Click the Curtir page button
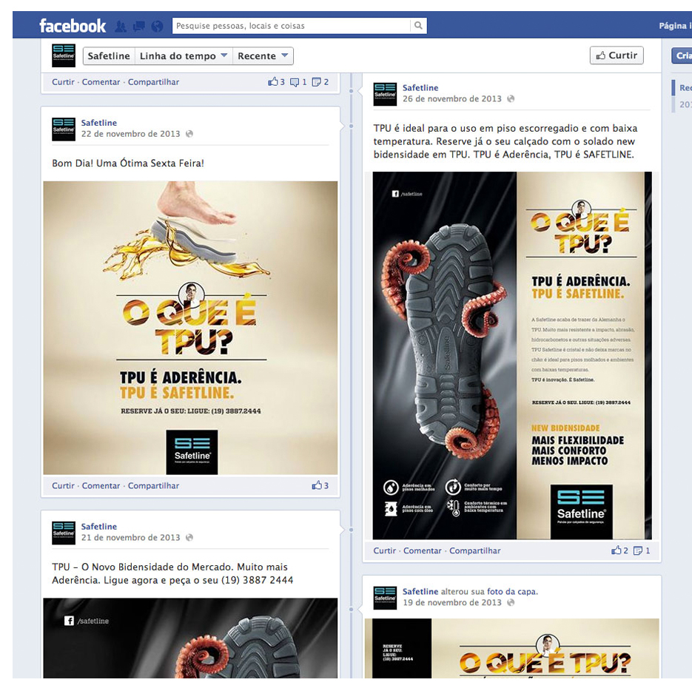The image size is (692, 688). pyautogui.click(x=617, y=55)
